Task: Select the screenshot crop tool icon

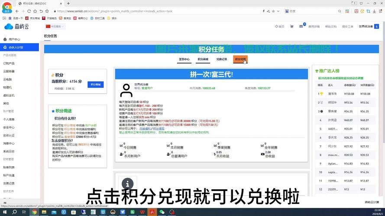Action: point(368,11)
